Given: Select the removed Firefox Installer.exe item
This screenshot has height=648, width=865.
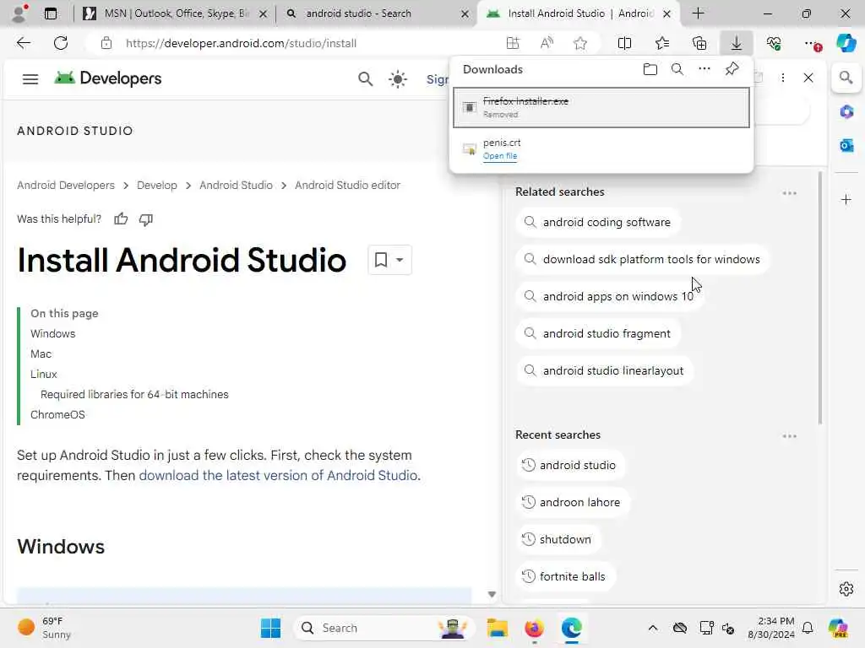Looking at the screenshot, I should point(601,107).
